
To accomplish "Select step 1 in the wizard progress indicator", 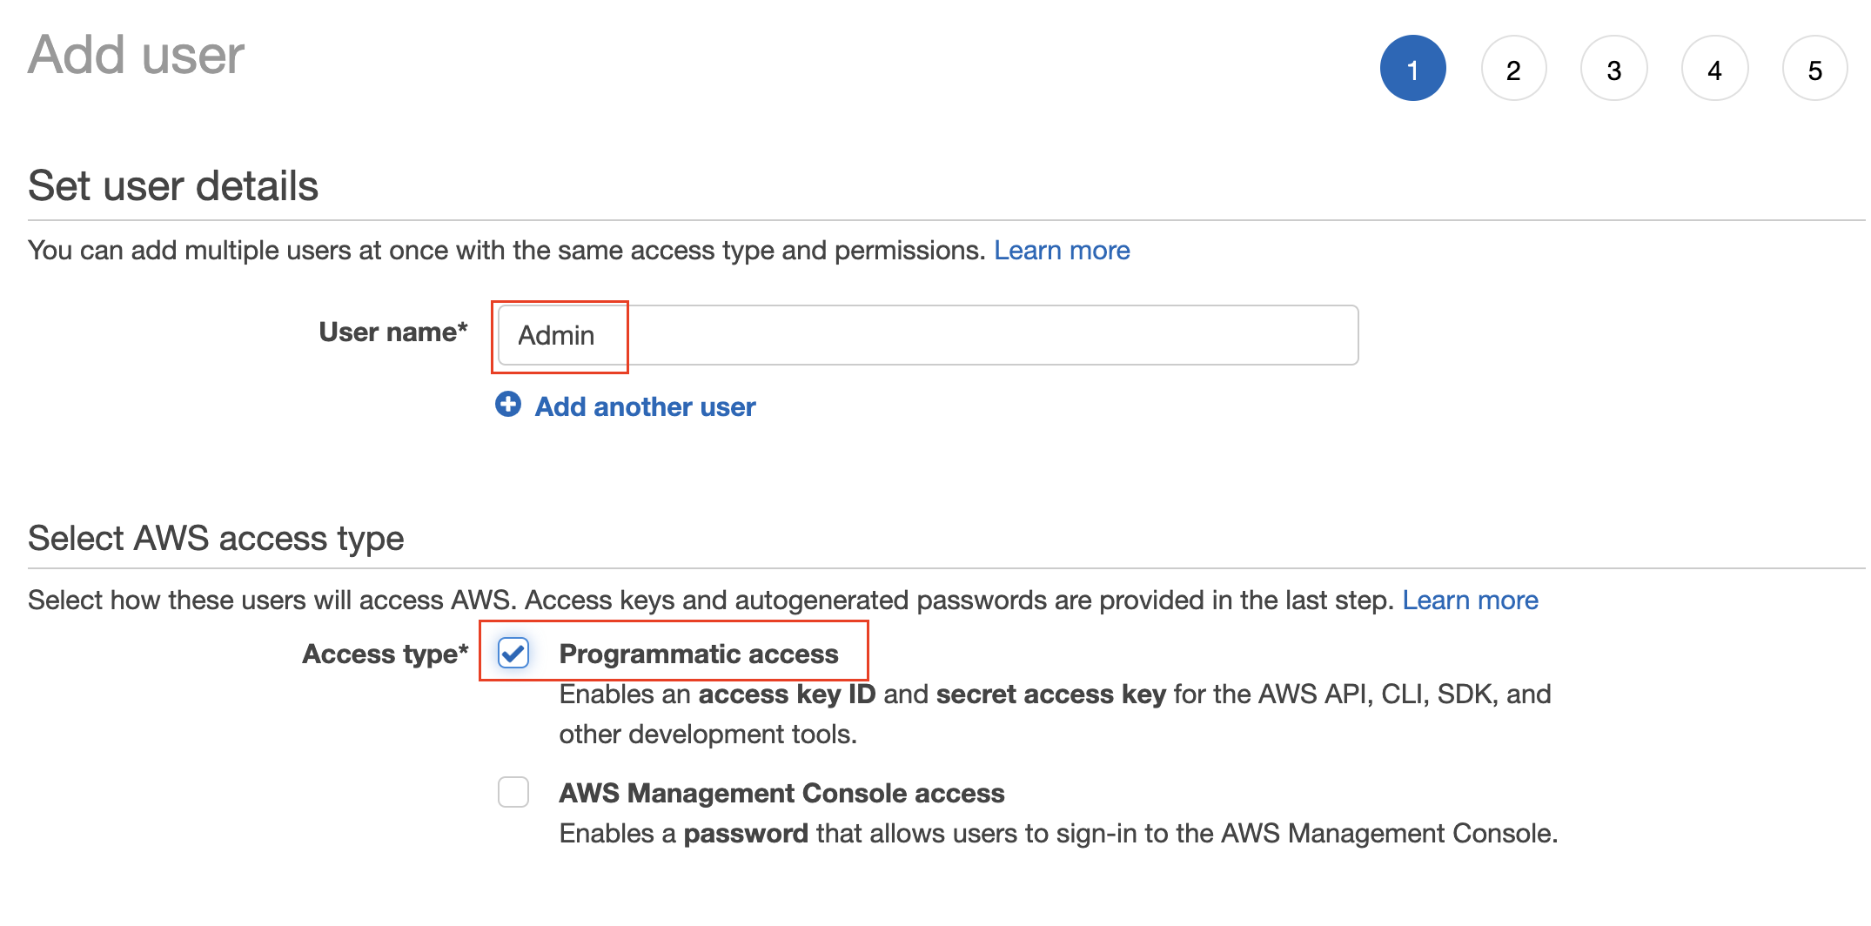I will pyautogui.click(x=1413, y=68).
